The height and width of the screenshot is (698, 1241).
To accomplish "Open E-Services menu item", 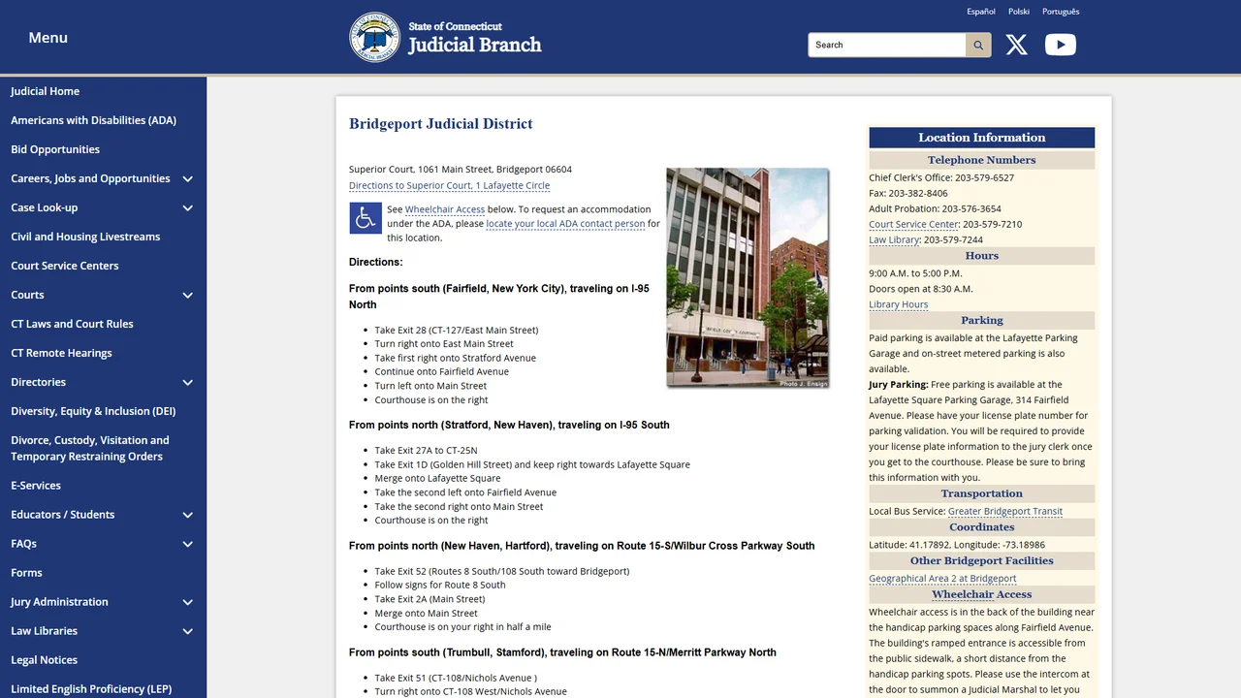I will [36, 486].
